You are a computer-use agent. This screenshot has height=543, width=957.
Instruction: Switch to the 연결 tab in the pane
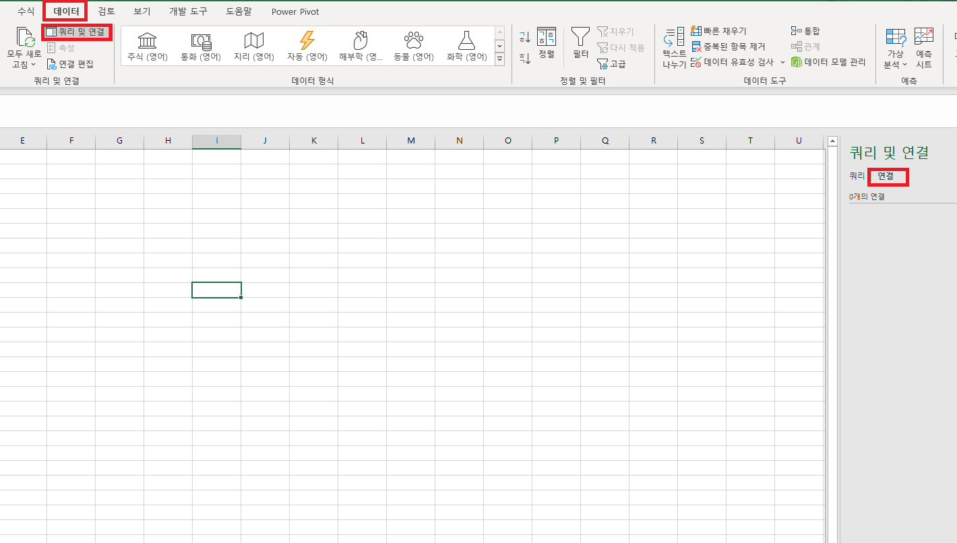(886, 176)
